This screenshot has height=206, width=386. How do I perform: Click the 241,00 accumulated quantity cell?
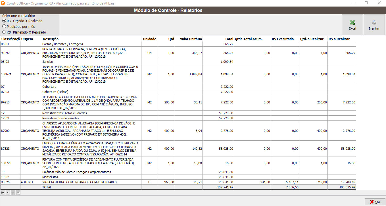pyautogui.click(x=252, y=182)
